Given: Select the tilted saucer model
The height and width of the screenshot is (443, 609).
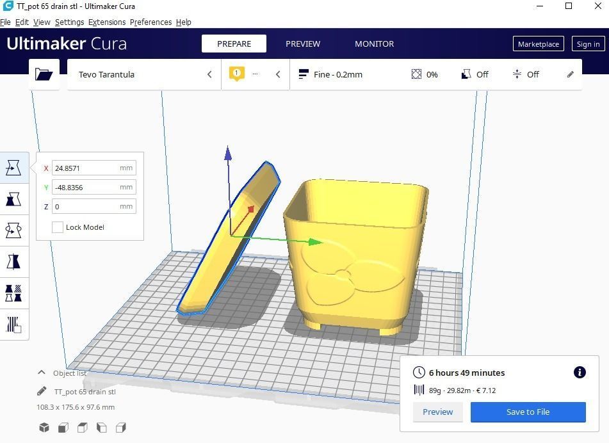Looking at the screenshot, I should click(x=218, y=264).
